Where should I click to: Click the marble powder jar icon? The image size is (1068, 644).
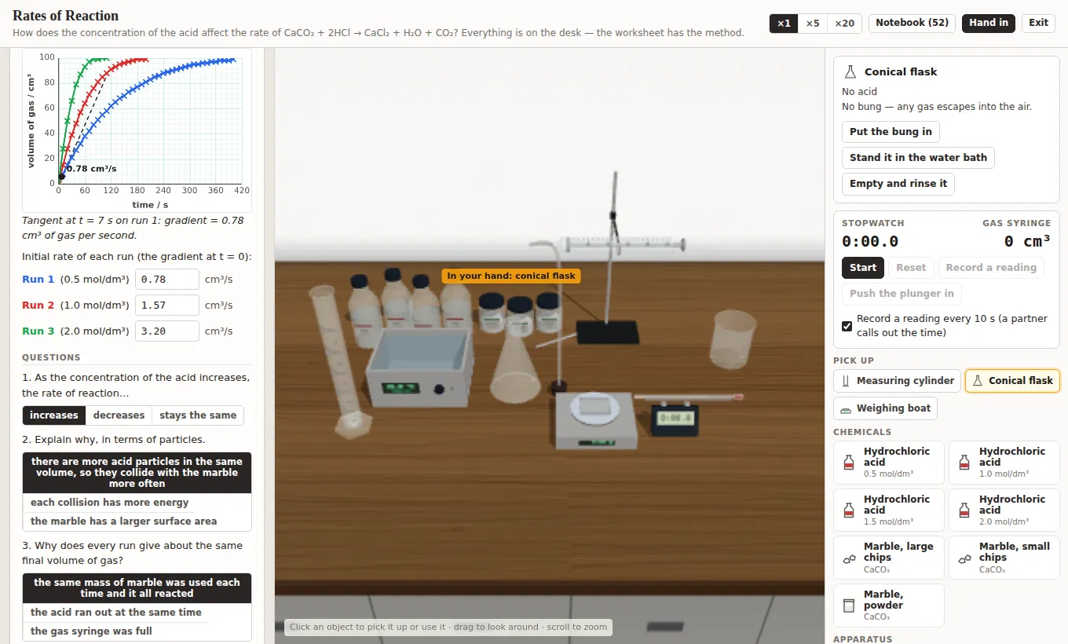[x=849, y=606]
